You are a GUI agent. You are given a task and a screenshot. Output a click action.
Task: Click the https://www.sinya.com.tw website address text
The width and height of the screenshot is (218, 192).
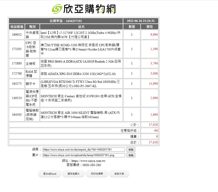(88, 161)
